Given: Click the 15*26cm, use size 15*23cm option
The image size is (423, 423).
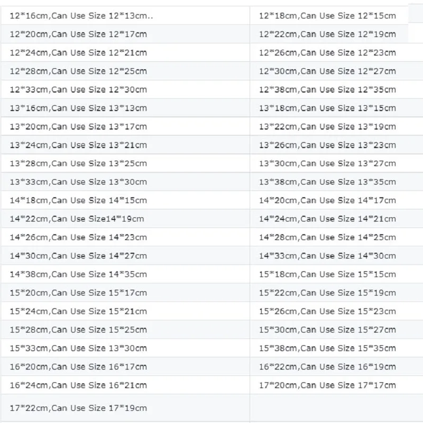Looking at the screenshot, I should (327, 311).
